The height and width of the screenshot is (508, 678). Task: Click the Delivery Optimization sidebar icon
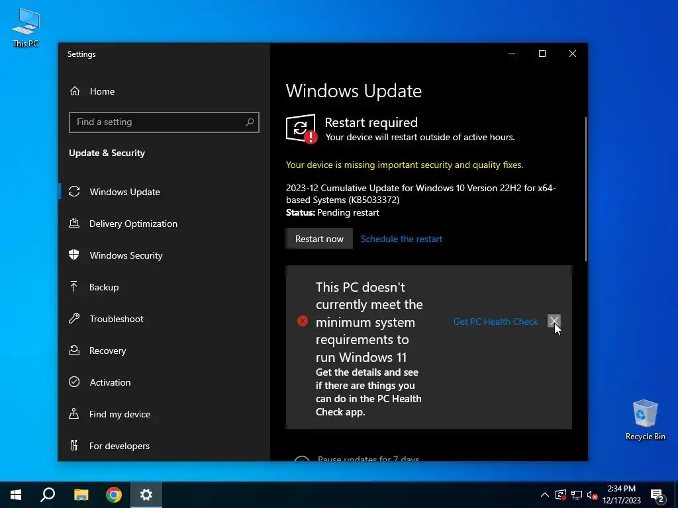coord(74,224)
